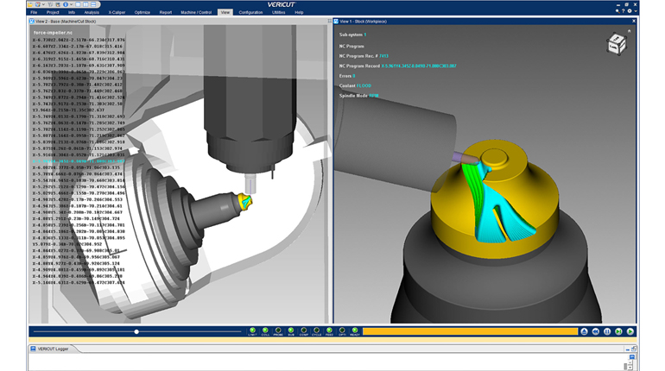Adjust the animation speed slider handle
This screenshot has height=371, width=665.
[x=136, y=331]
